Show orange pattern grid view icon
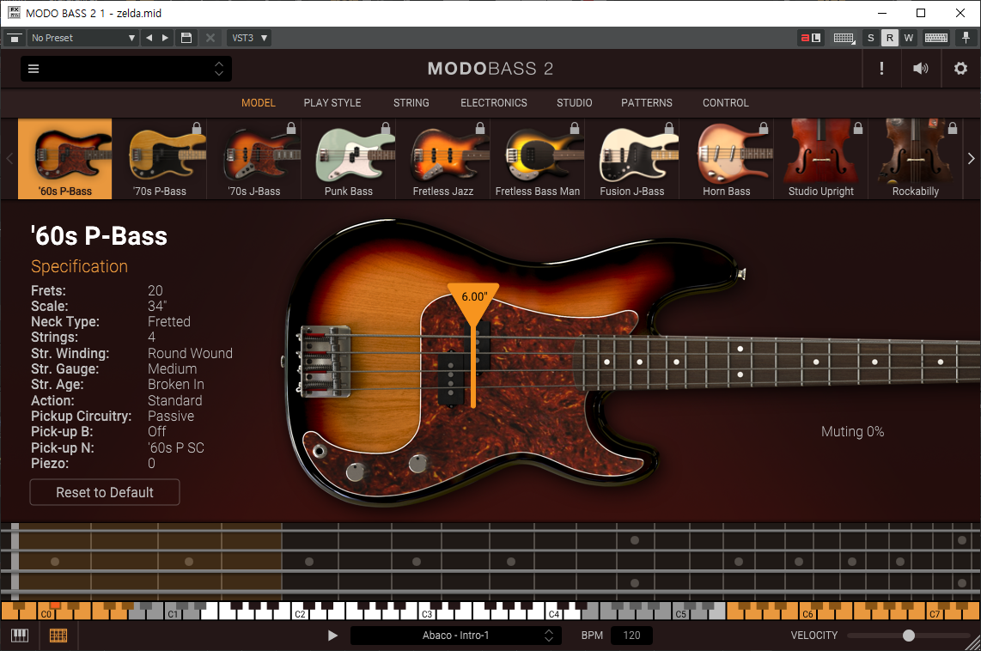981x651 pixels. coord(58,636)
